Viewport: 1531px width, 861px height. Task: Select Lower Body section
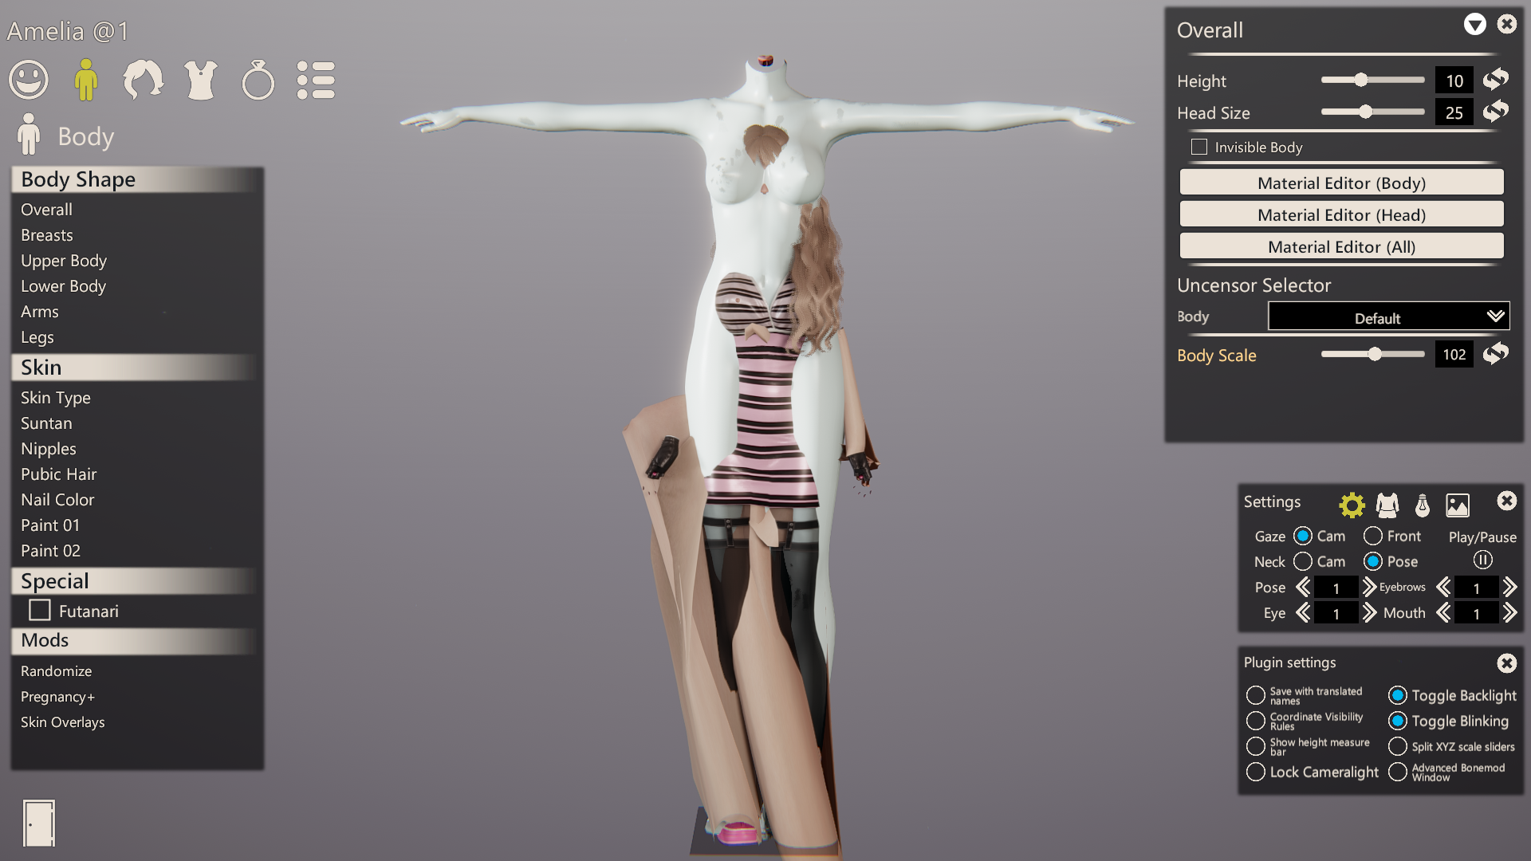(63, 285)
